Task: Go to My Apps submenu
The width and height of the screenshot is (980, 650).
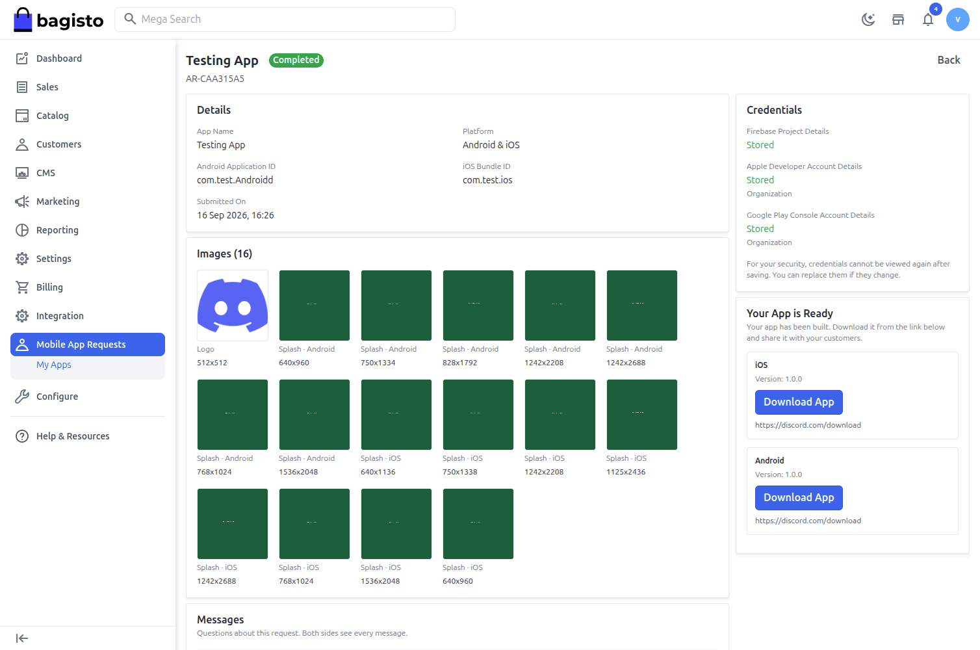Action: tap(54, 365)
